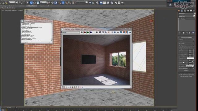This screenshot has height=111, width=198.
Task: Select VRaySun entry in modifier stack
Action: point(183,19)
